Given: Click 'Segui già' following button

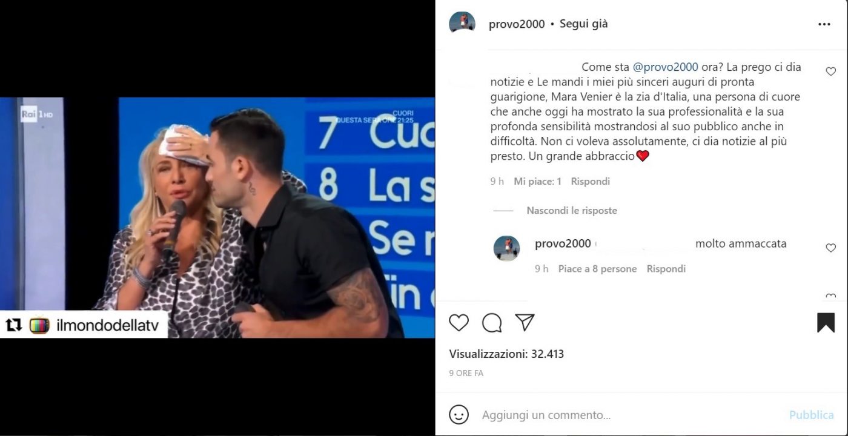Looking at the screenshot, I should pyautogui.click(x=583, y=24).
